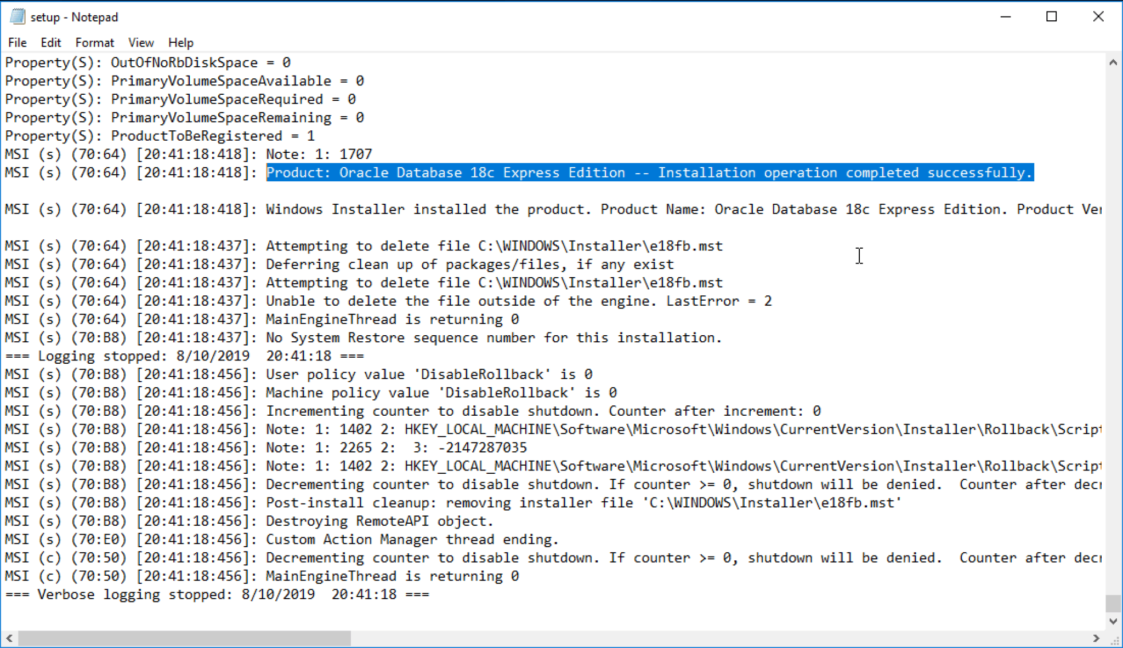Click the horizontal scrollbar right arrow
This screenshot has height=648, width=1123.
click(1096, 638)
